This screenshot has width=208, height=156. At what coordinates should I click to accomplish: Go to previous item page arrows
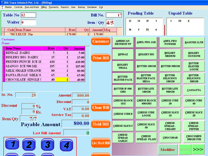[185, 150]
